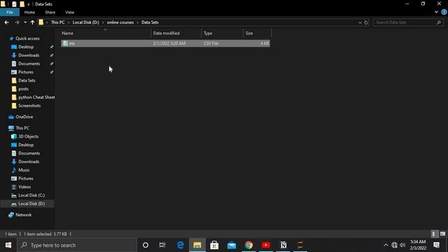Open posts folder in sidebar
Viewport: 448px width, 252px height.
coord(23,89)
